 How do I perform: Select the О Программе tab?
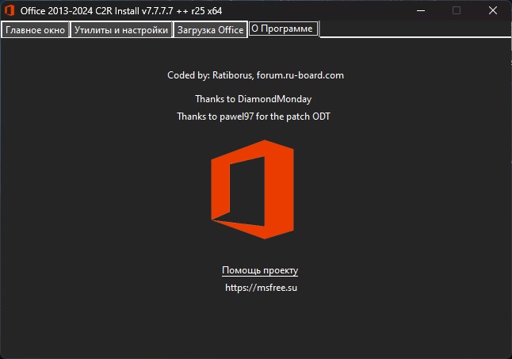tap(284, 29)
